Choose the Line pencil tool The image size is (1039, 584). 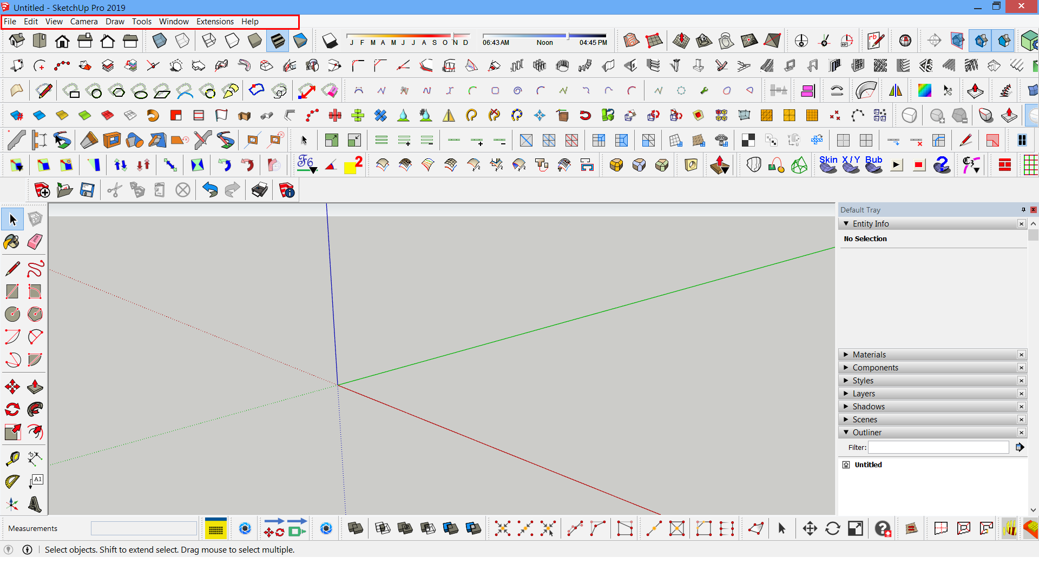tap(12, 268)
